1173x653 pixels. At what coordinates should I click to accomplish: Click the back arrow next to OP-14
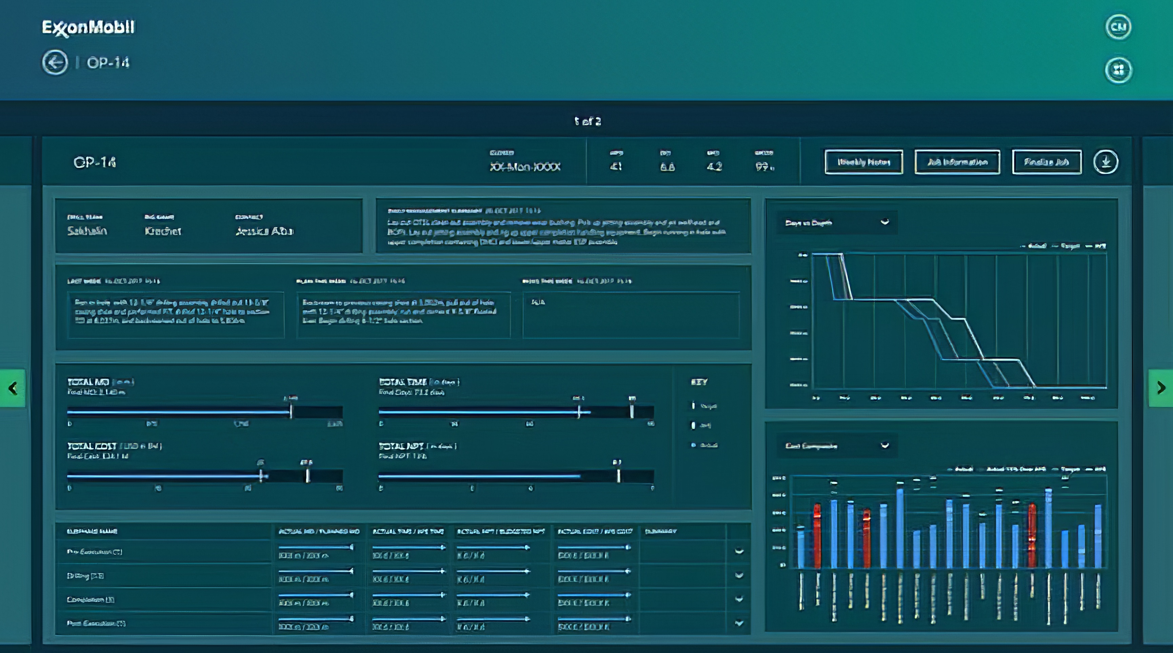pos(55,62)
